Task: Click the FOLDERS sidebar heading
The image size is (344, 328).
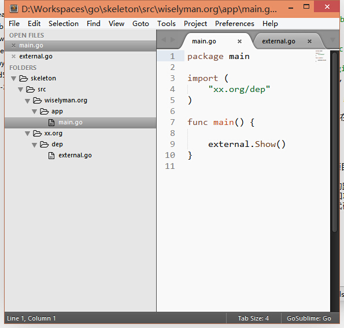Action: point(23,68)
